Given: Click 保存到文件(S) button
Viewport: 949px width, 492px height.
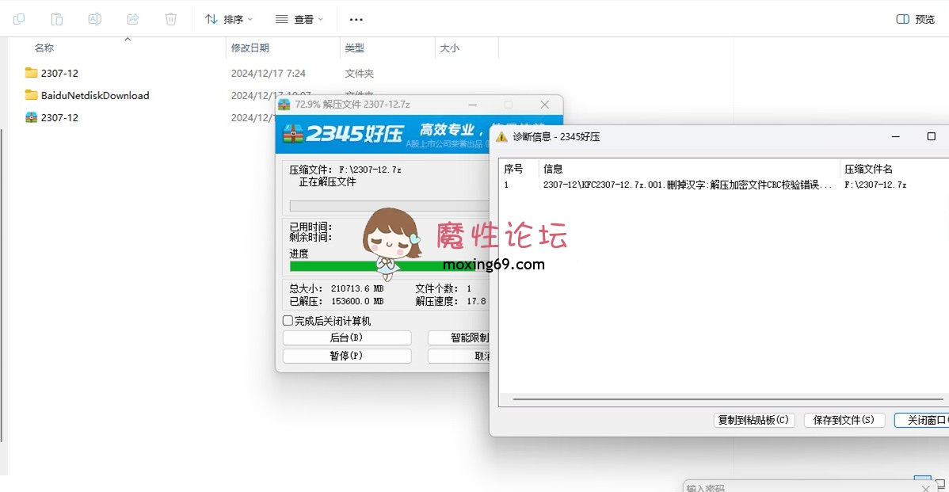Looking at the screenshot, I should tap(844, 420).
